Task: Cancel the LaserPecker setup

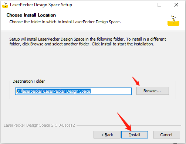Action: point(166,135)
